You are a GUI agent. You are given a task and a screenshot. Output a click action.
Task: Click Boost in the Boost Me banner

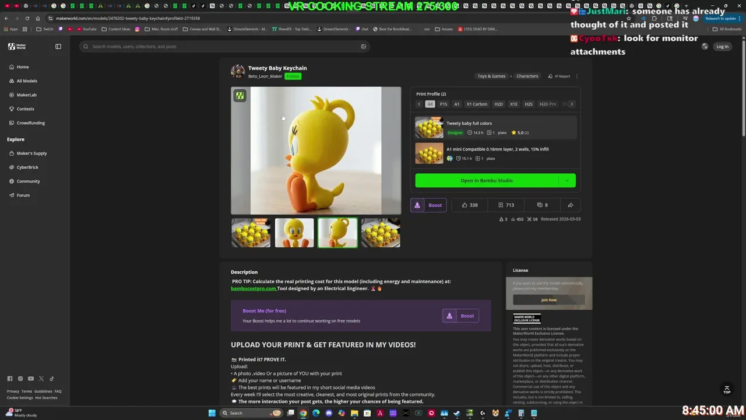click(461, 316)
